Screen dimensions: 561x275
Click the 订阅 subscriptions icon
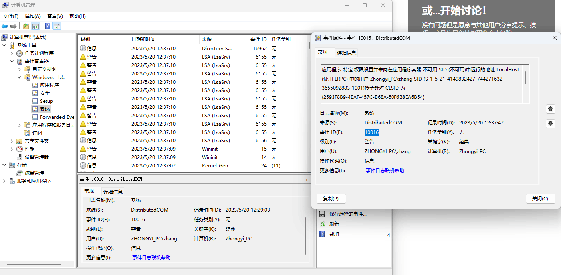[27, 133]
